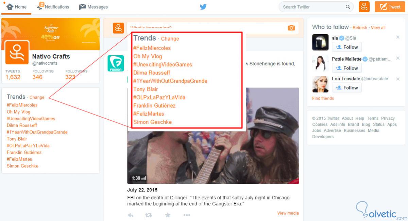Open the @nativocrafts handle link

(45, 63)
